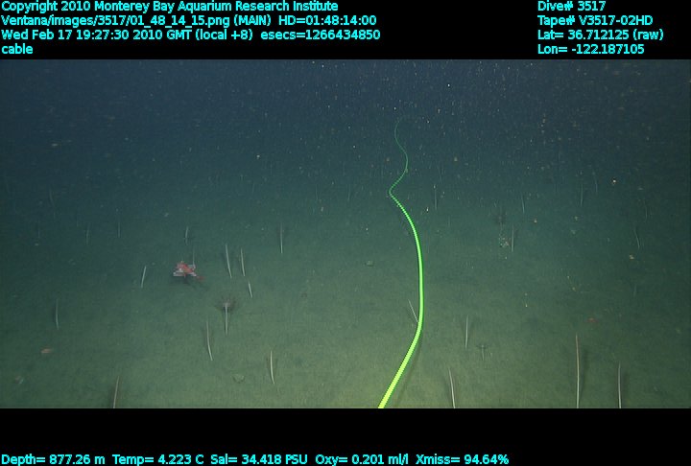The height and width of the screenshot is (466, 691).
Task: Click the 'Temp= 4.223 C' reading
Action: tap(158, 460)
